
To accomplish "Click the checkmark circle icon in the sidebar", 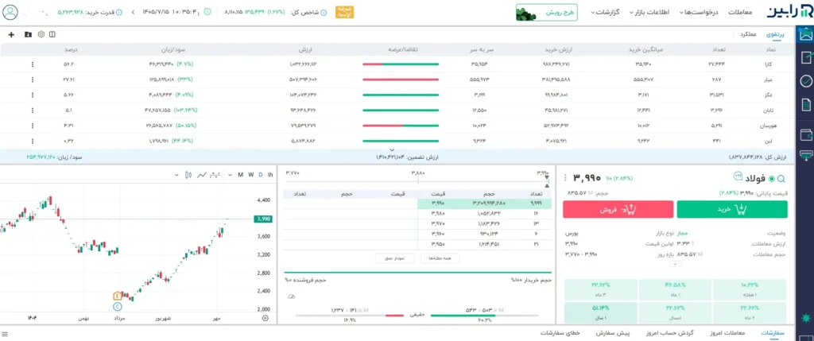I will coord(806,81).
